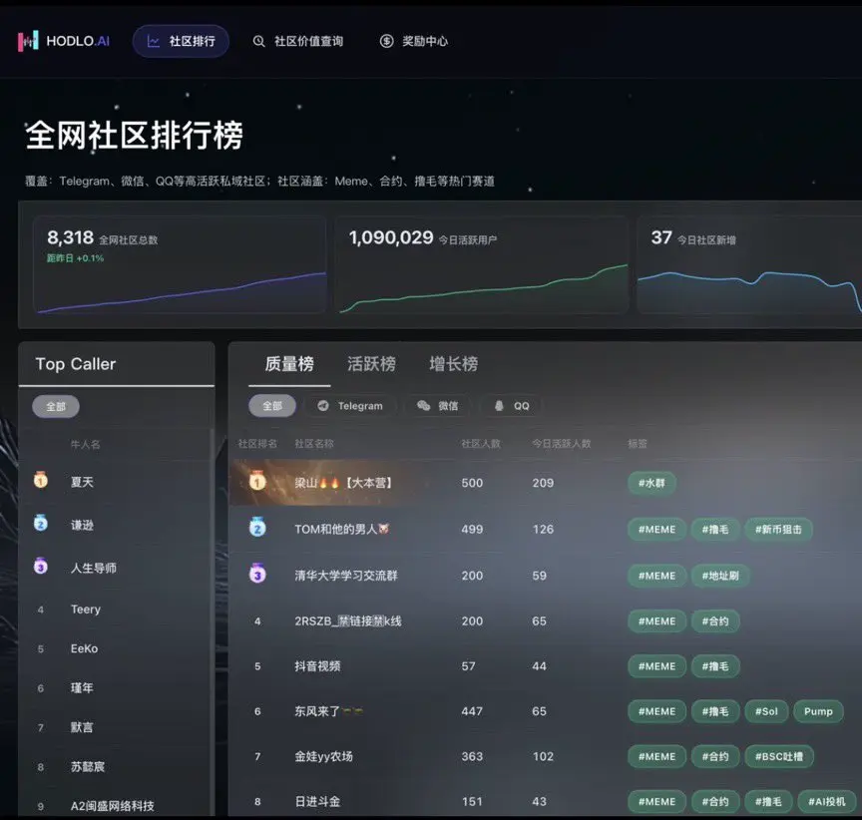Click the HODLO.AI logo icon
This screenshot has height=820, width=862.
[x=28, y=41]
